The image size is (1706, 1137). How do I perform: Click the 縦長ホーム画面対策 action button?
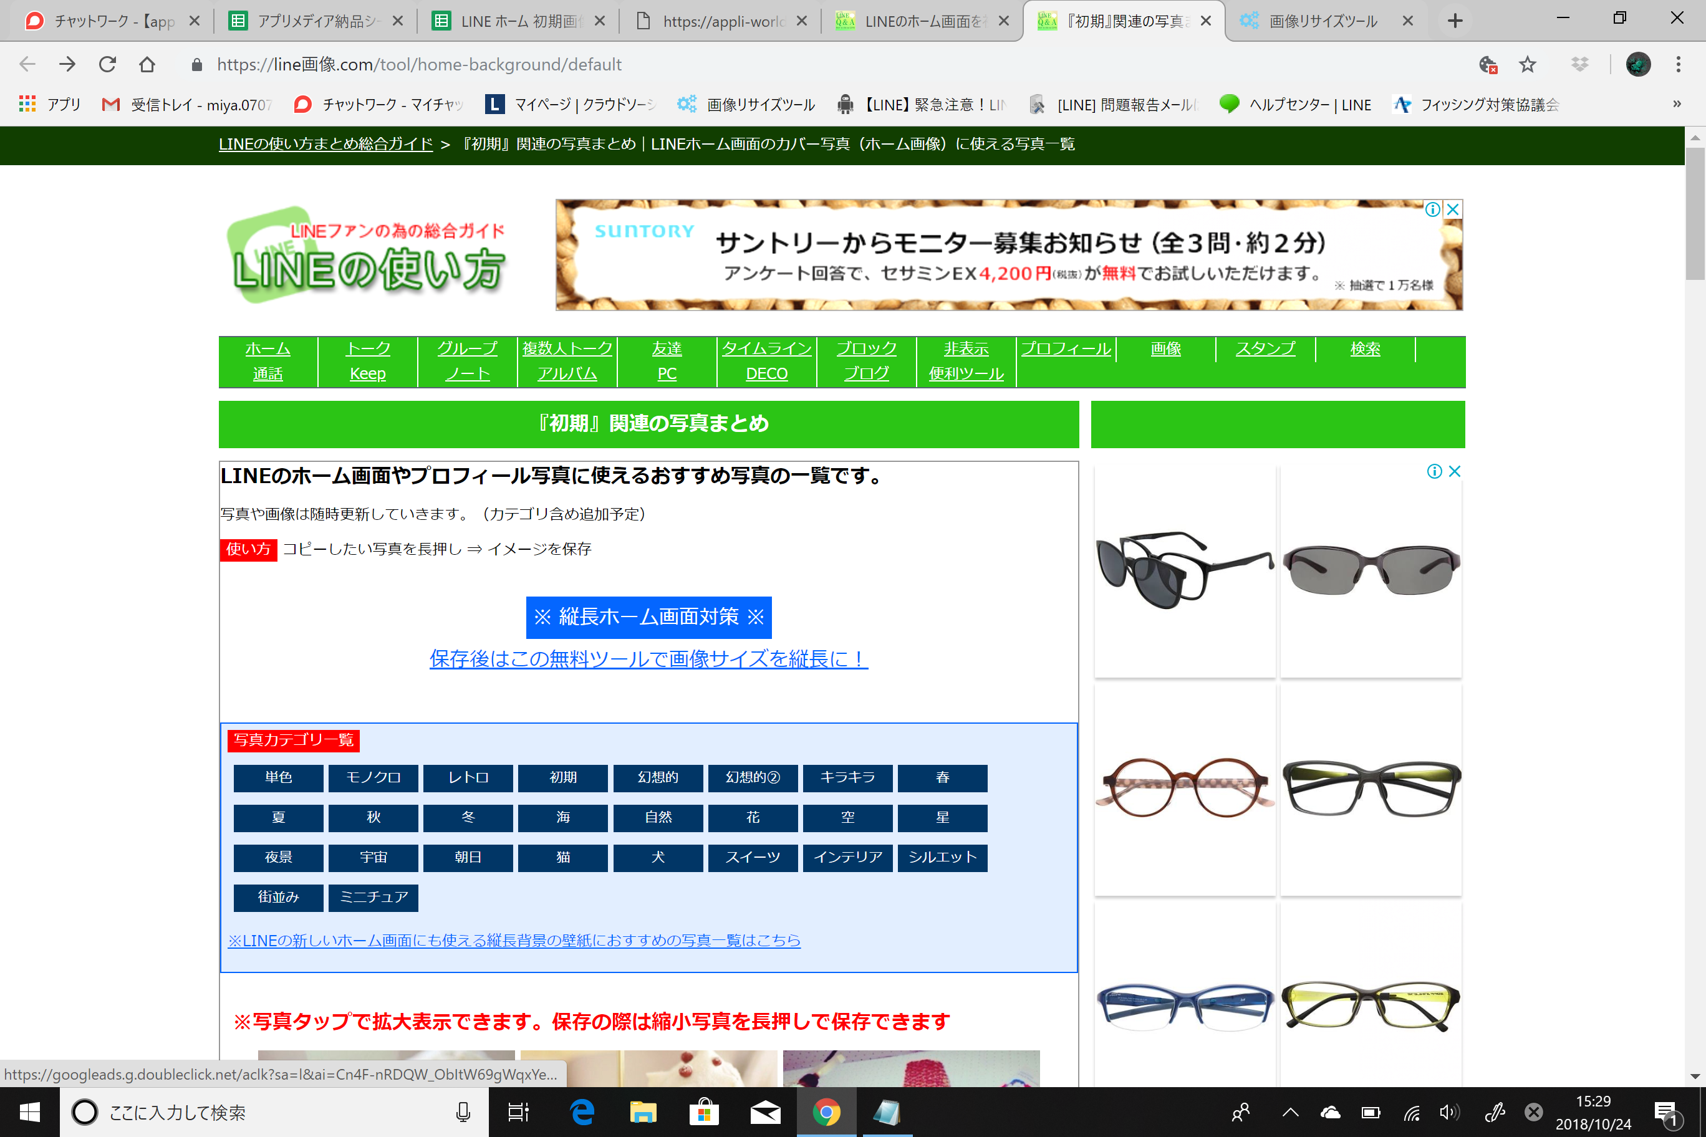648,616
